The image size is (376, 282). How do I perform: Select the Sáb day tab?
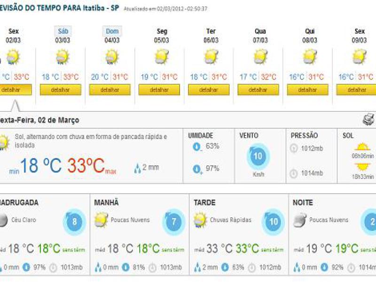coord(63,31)
